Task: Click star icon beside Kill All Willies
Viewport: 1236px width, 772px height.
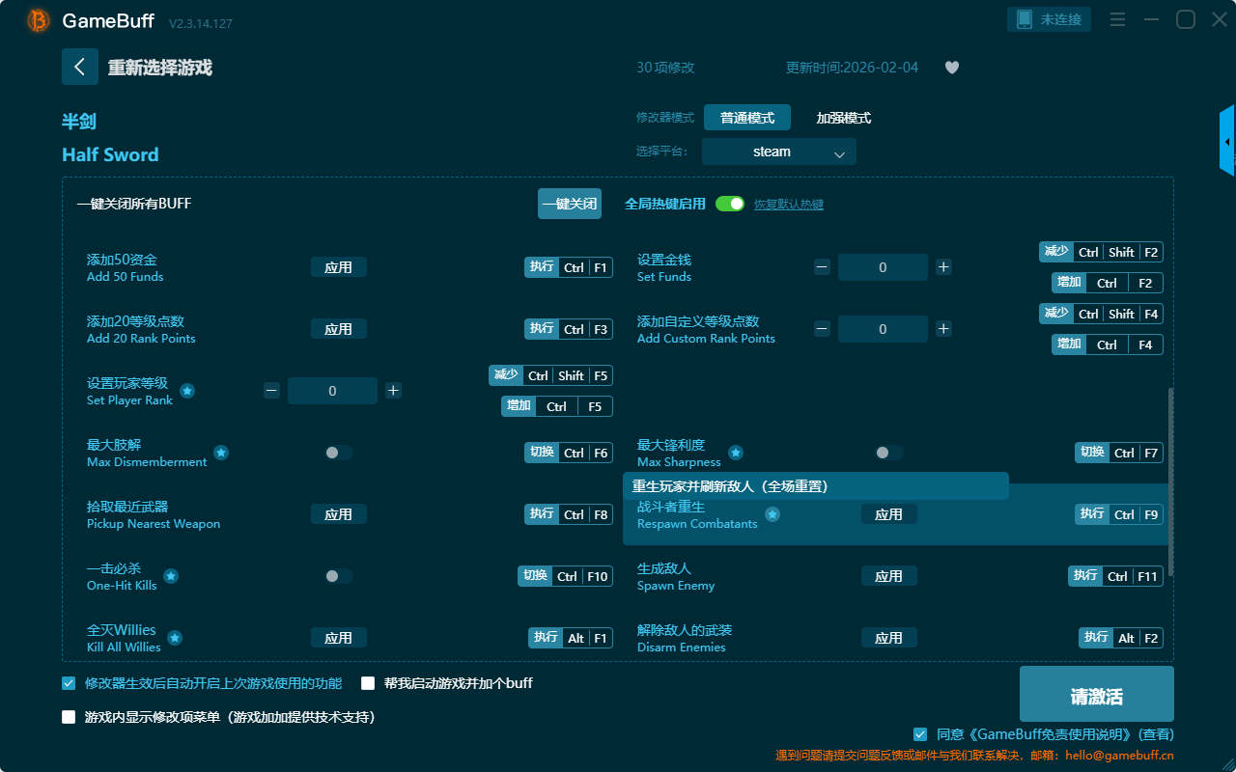Action: click(175, 638)
